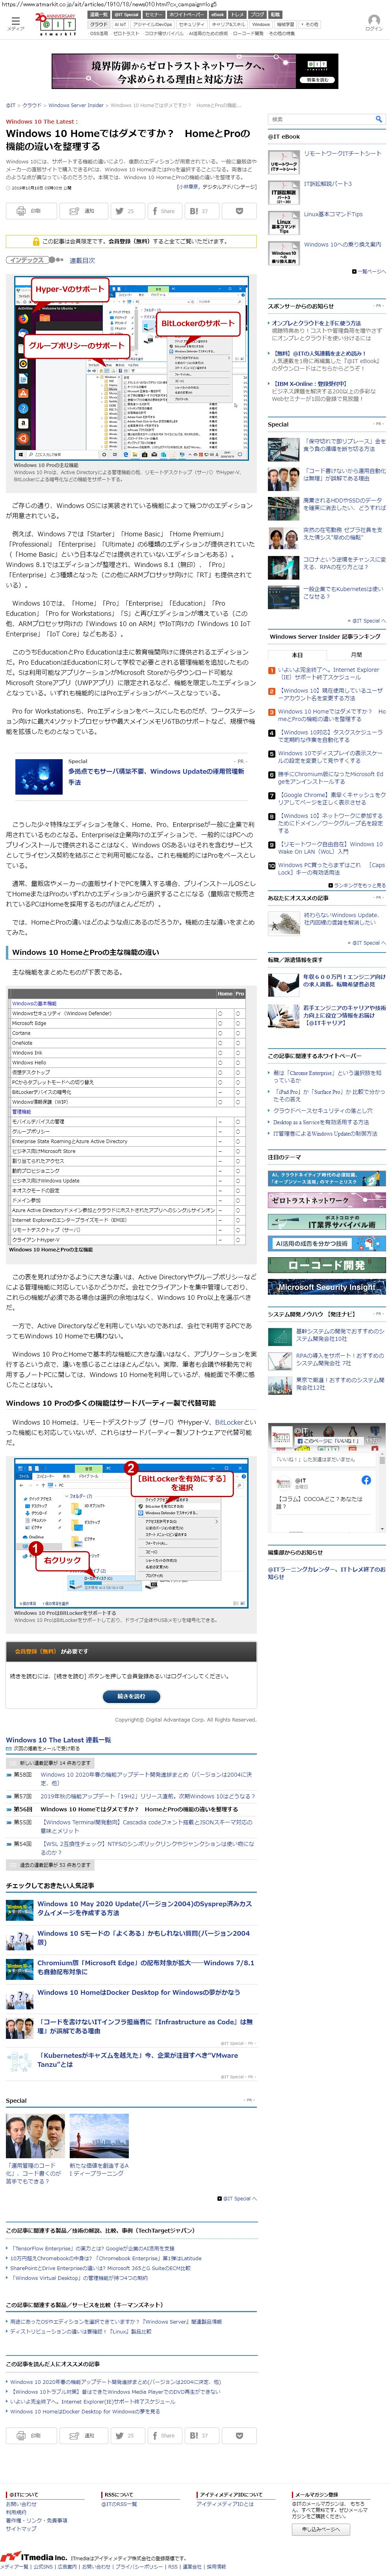390x2576 pixels.
Task: Open the ゼロトラスト feature link
Action: tap(126, 33)
